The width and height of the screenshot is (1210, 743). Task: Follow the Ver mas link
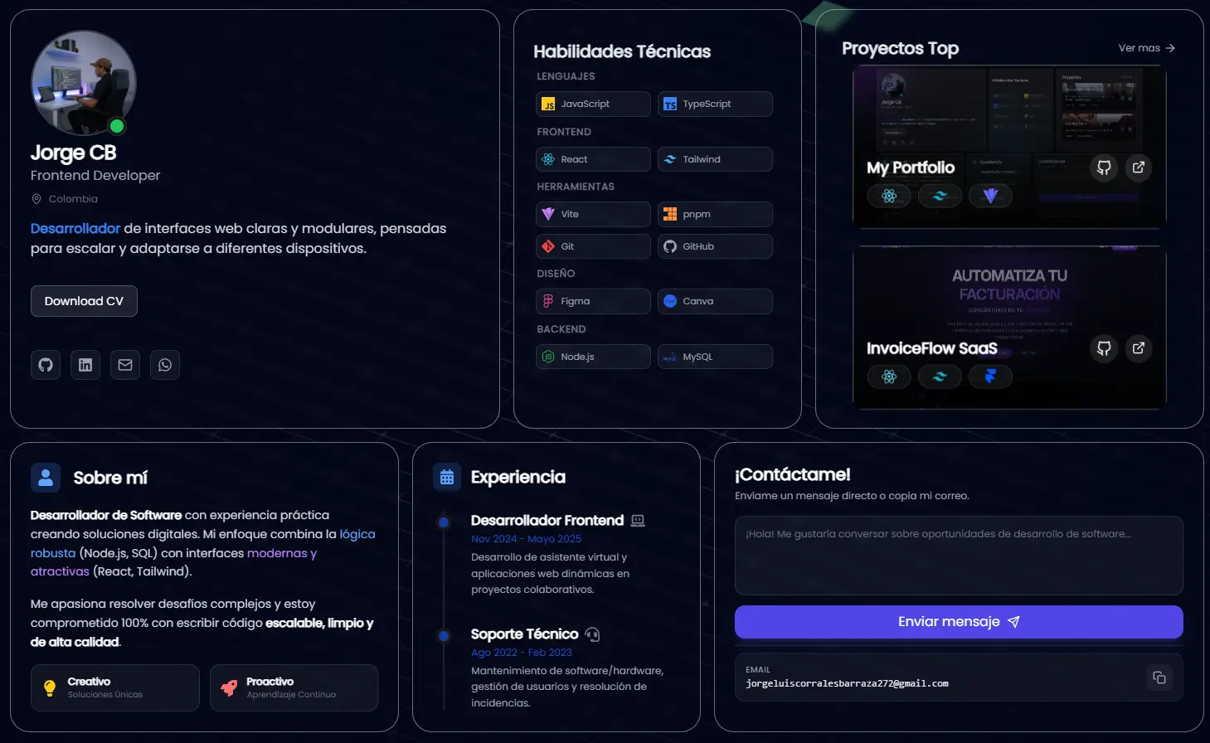point(1146,48)
